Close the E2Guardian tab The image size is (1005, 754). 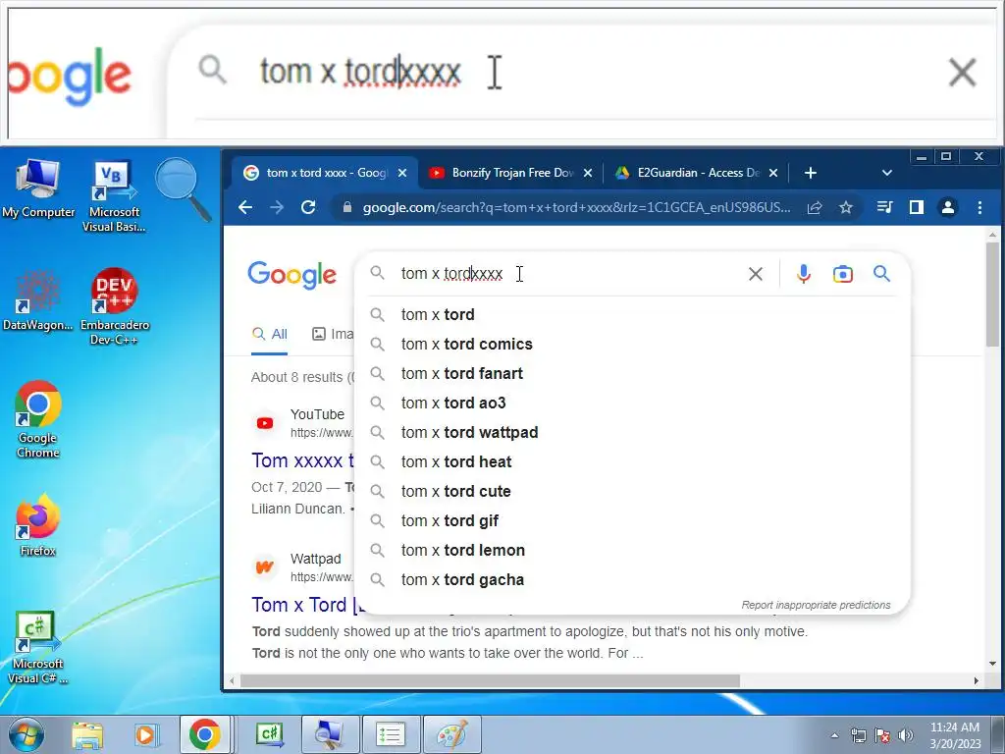773,173
